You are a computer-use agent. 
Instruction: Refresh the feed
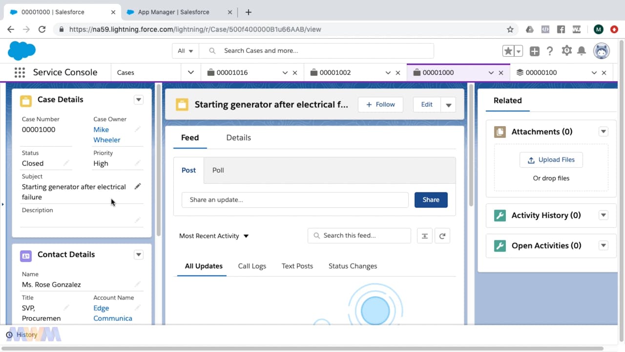coord(442,236)
